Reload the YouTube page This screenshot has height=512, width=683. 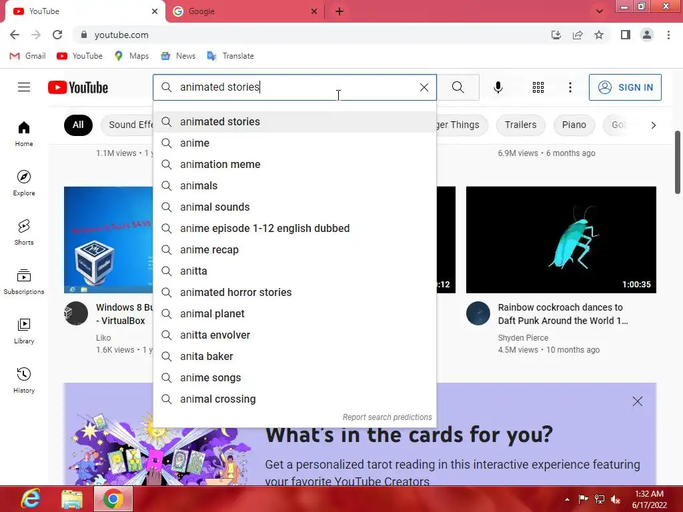pos(57,35)
